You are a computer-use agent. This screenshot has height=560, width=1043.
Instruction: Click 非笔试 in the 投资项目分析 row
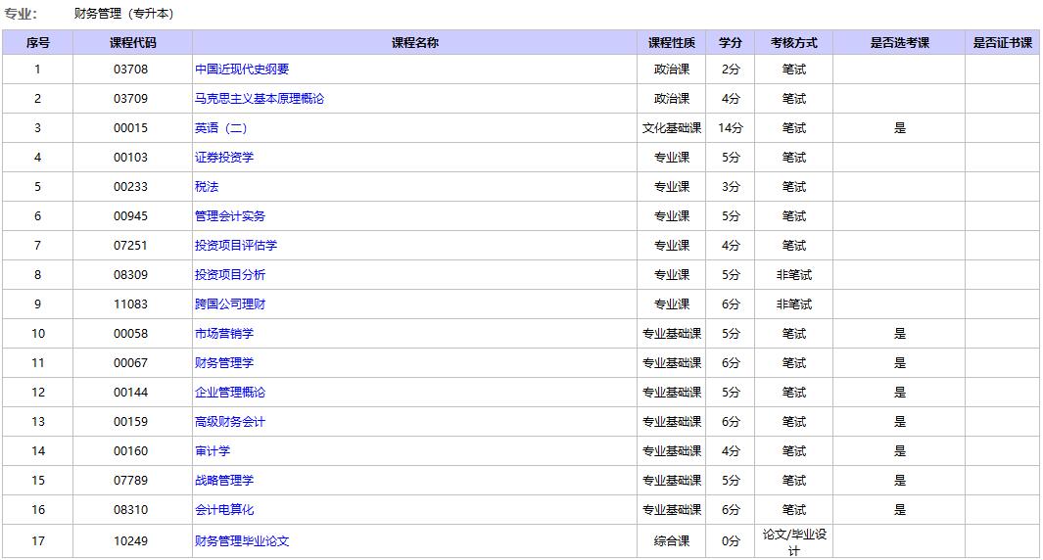pos(793,275)
